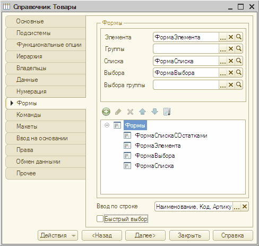
Task: Enable the Быстрый выбор checkbox
Action: [x=100, y=218]
